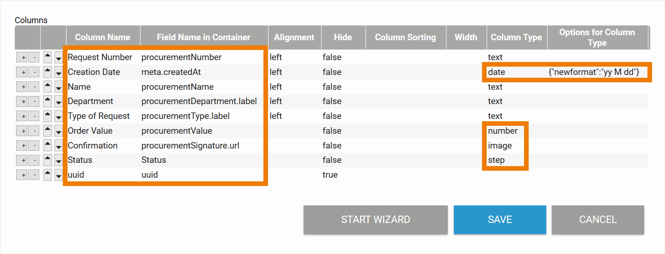Click the CANCEL button

coord(598,220)
